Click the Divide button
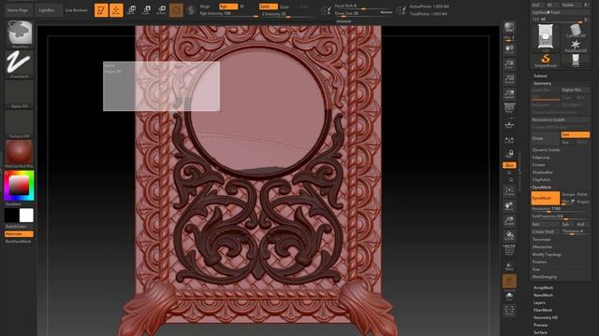The height and width of the screenshot is (336, 599). coord(546,138)
